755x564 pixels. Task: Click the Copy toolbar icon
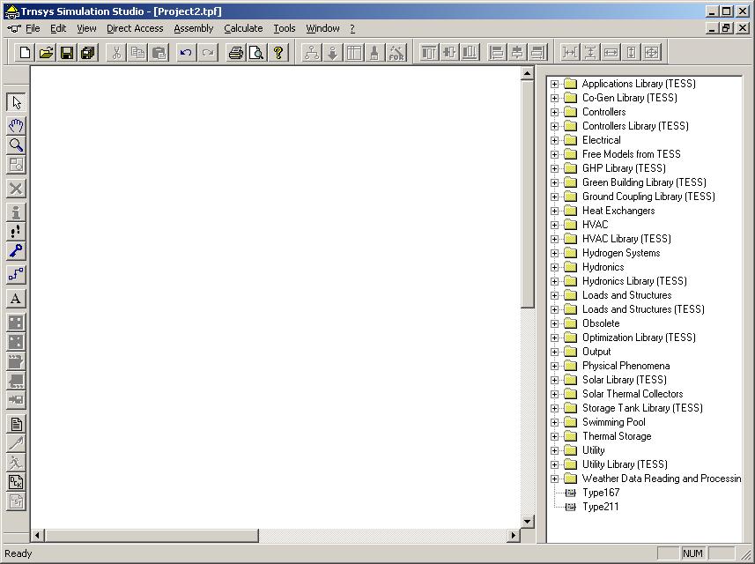tap(137, 53)
